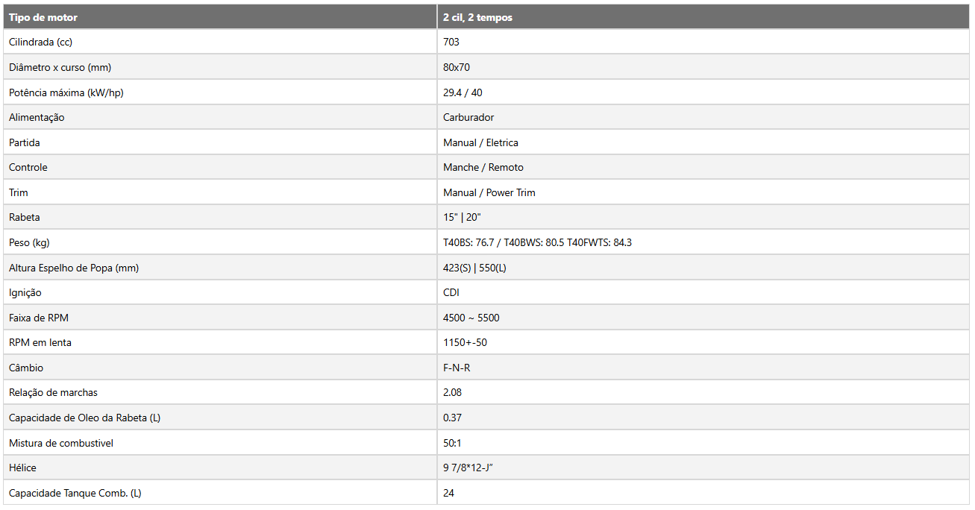
Task: Click the 'F-N-R' gearbox value
Action: pos(457,368)
